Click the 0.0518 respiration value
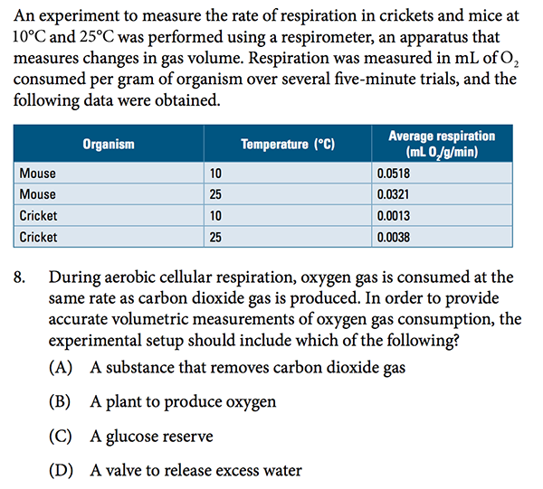 tap(394, 173)
